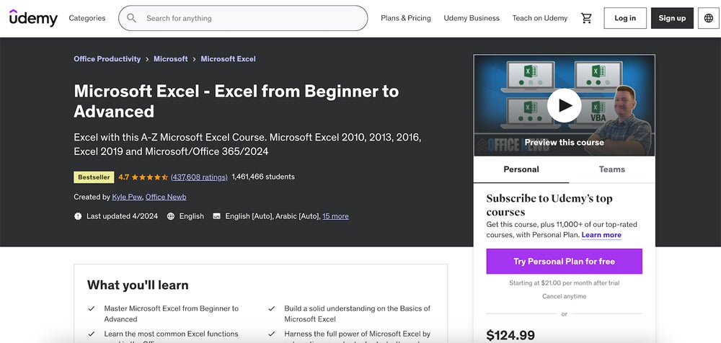The image size is (721, 343).
Task: Click Build a solid understanding item
Action: (358, 313)
